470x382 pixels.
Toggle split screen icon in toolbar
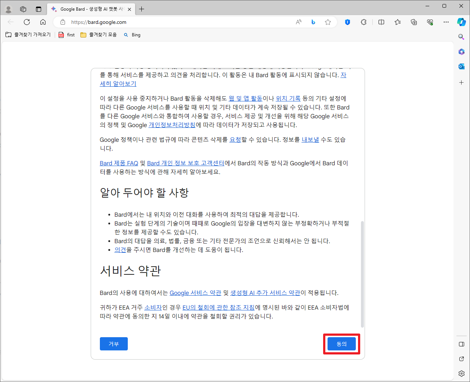(381, 22)
